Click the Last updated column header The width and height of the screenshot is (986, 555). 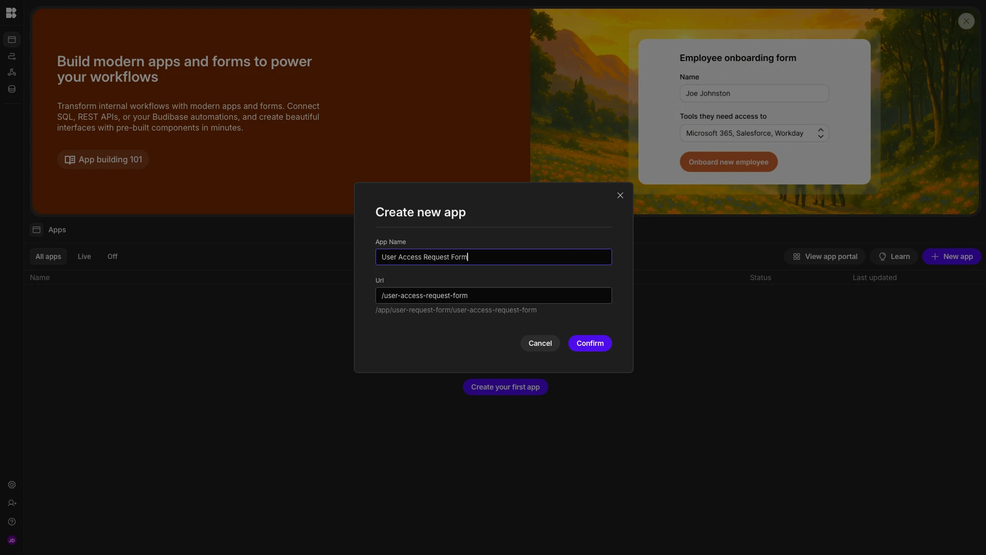coord(874,277)
